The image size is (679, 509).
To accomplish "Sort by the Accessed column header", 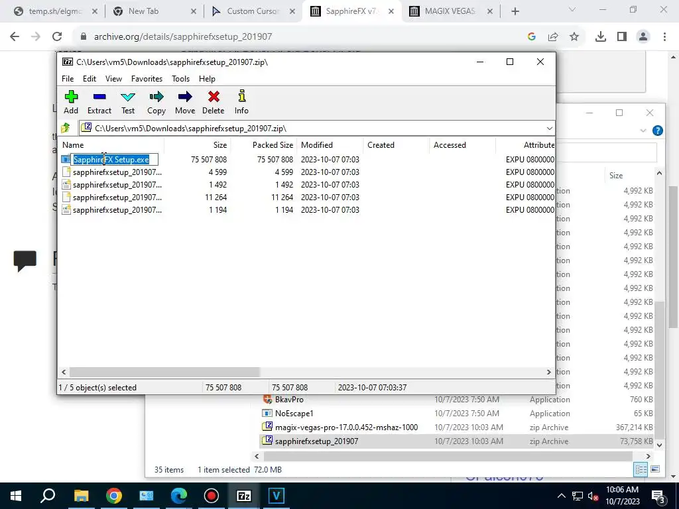I will coord(462,145).
